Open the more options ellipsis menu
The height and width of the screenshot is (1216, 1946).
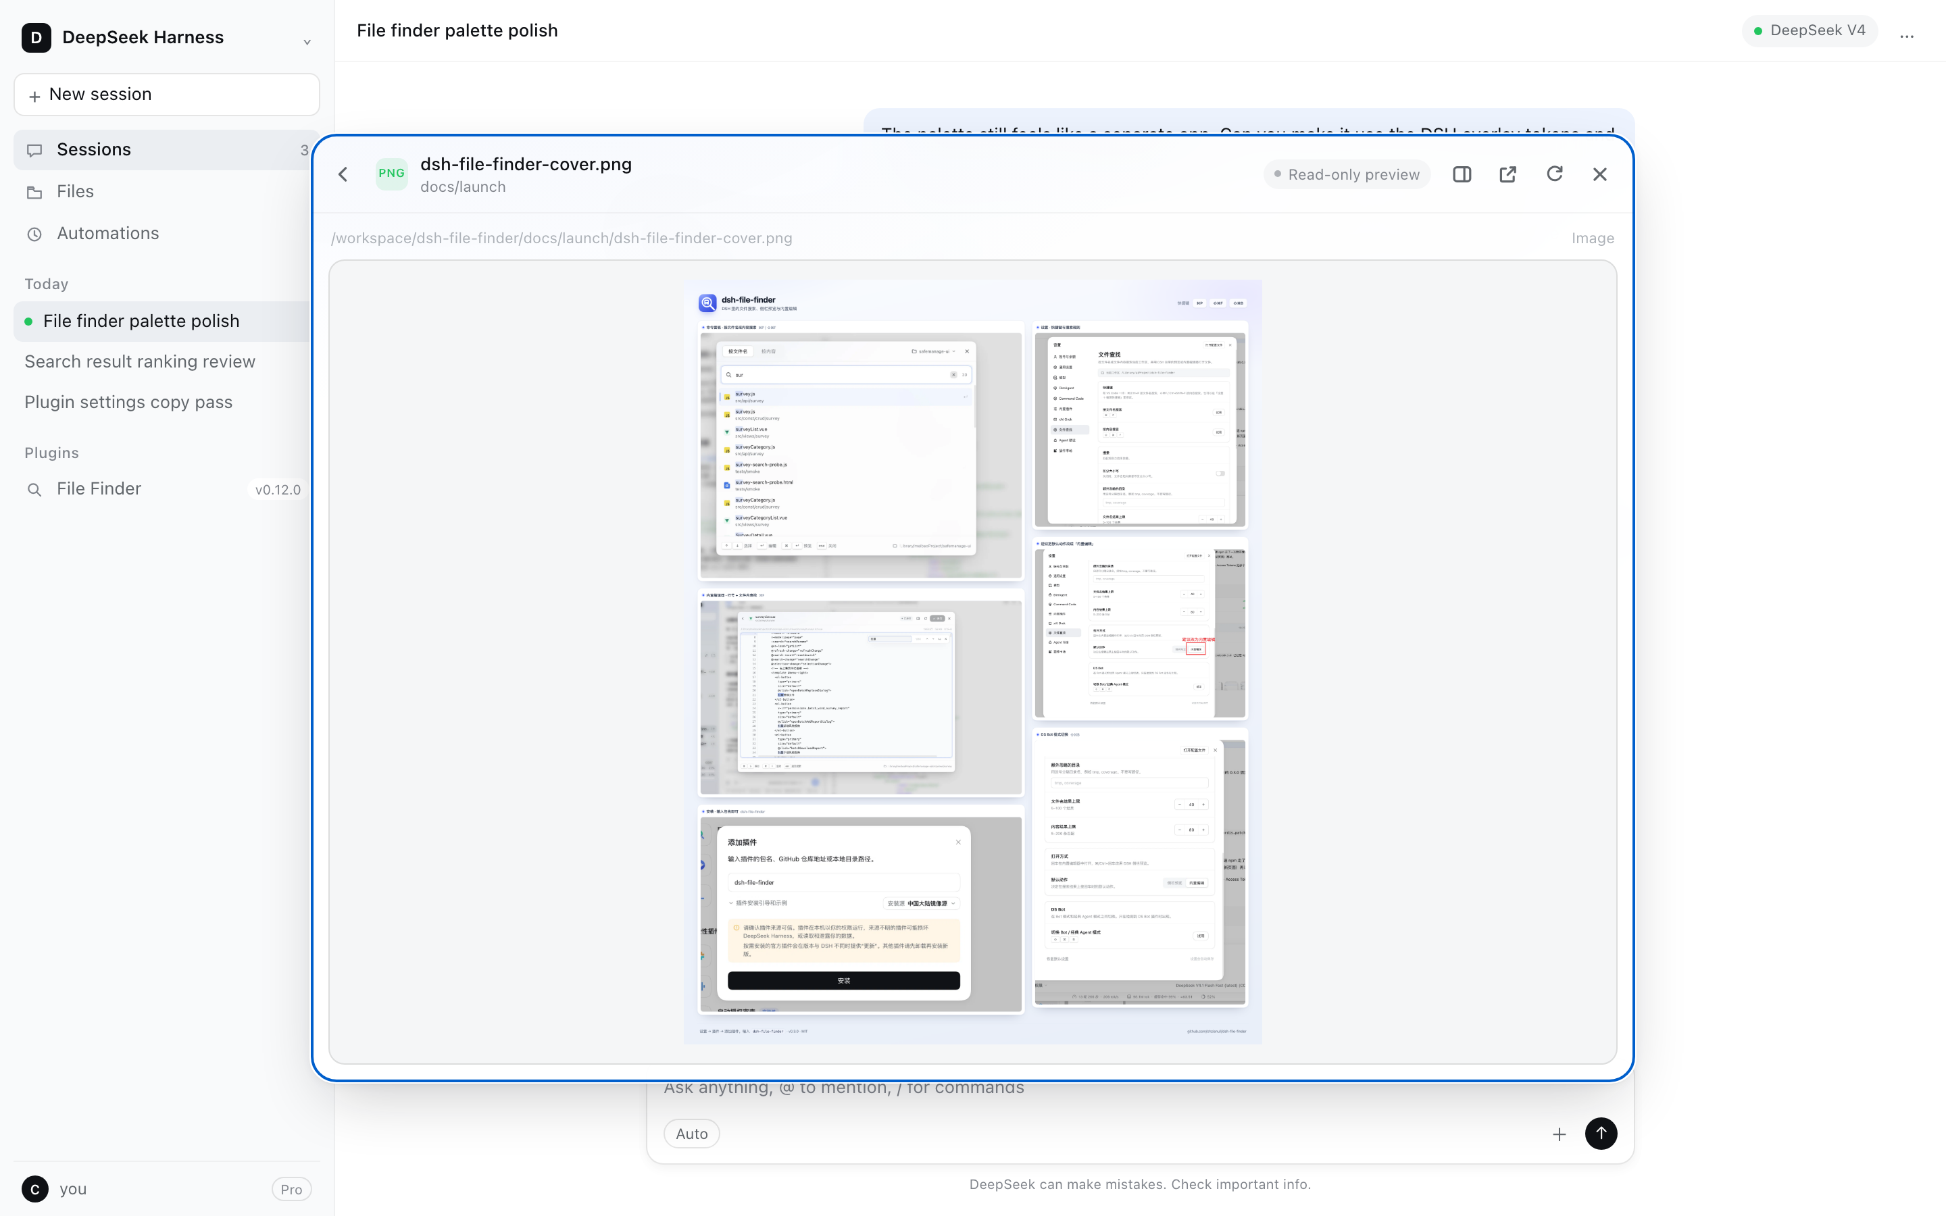pyautogui.click(x=1907, y=36)
